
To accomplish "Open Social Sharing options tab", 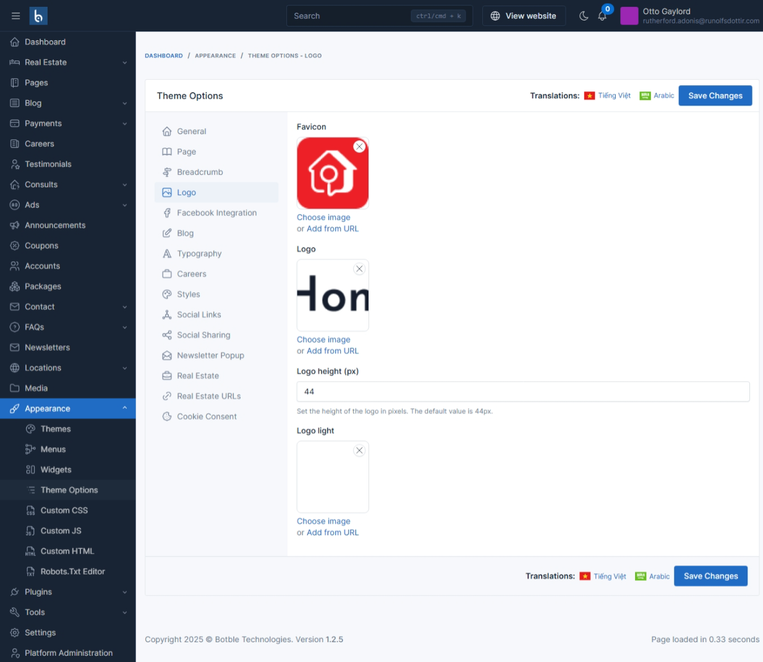I will tap(216, 335).
